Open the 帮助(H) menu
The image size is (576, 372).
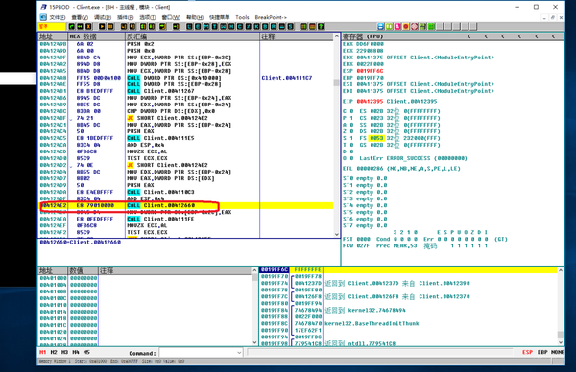click(x=195, y=17)
